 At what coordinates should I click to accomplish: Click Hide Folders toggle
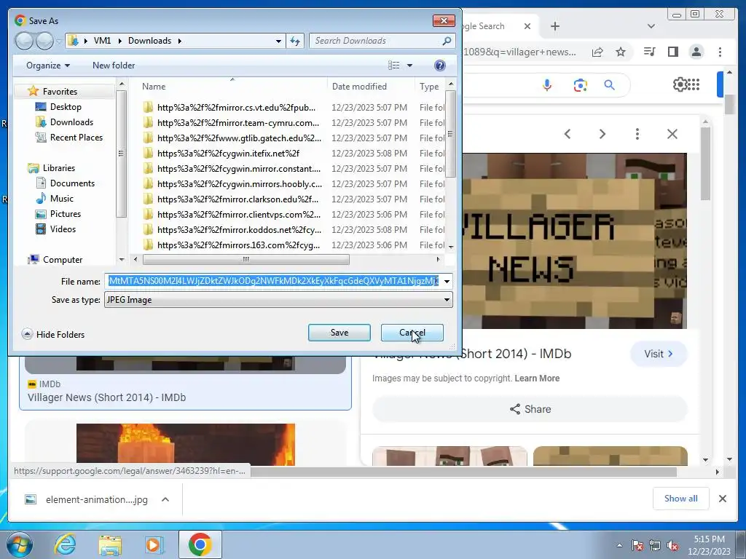[53, 334]
